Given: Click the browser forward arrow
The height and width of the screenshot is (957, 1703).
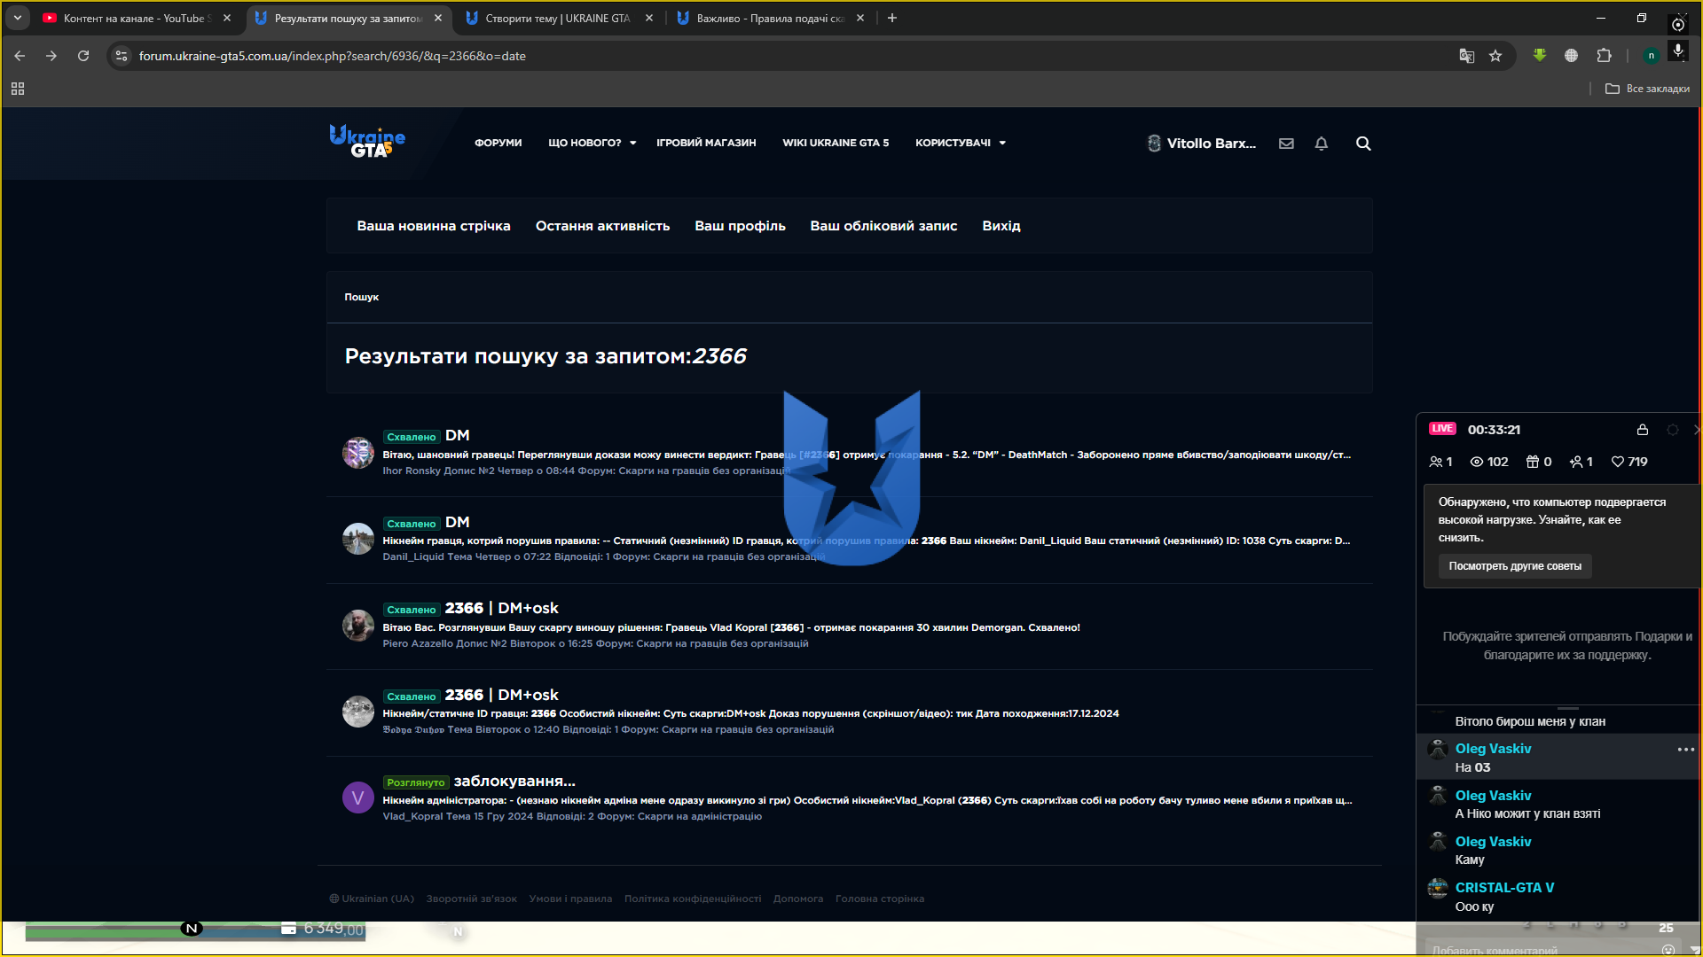Looking at the screenshot, I should [x=51, y=56].
